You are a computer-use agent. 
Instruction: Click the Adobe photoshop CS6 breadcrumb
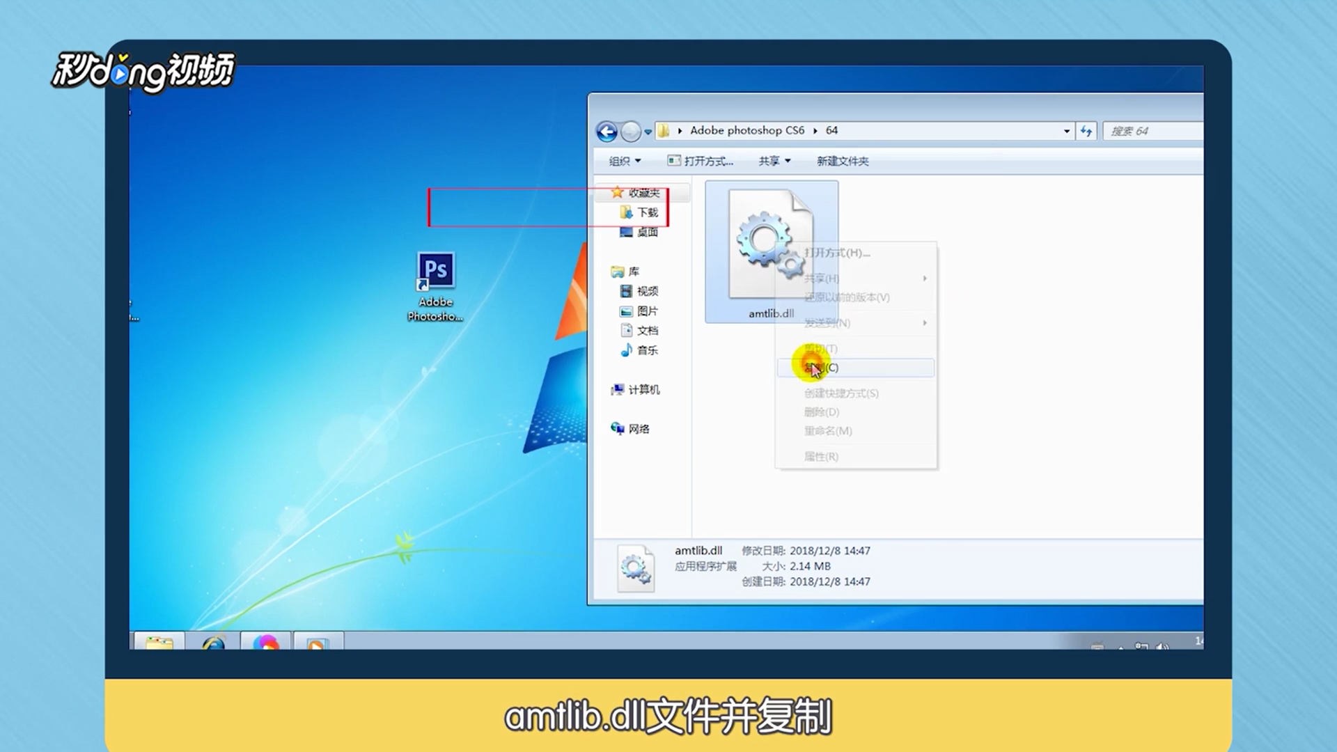pyautogui.click(x=746, y=130)
